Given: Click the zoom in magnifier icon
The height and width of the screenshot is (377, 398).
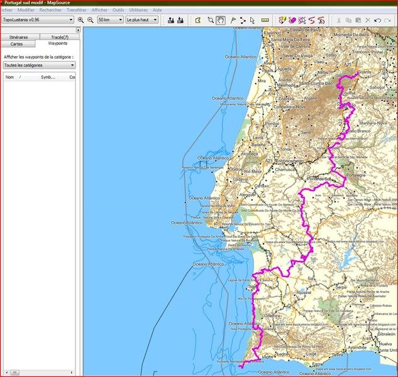Looking at the screenshot, I should (x=80, y=19).
